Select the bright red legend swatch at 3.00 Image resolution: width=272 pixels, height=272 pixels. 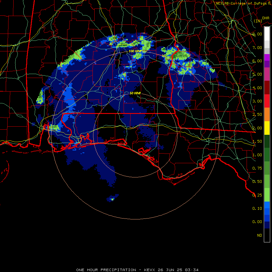coord(267,101)
